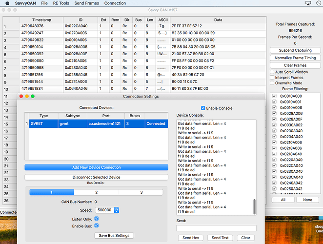This screenshot has width=323, height=244.
Task: Uncheck filter 0x0204A040
Action: point(274,137)
